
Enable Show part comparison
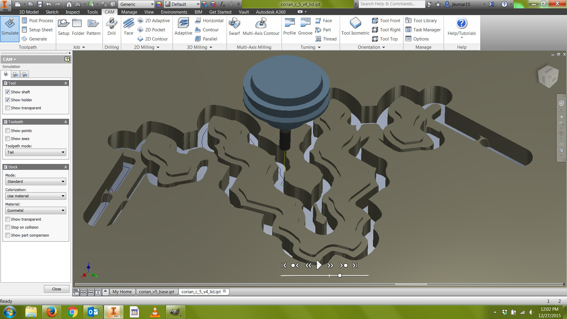[x=8, y=235]
